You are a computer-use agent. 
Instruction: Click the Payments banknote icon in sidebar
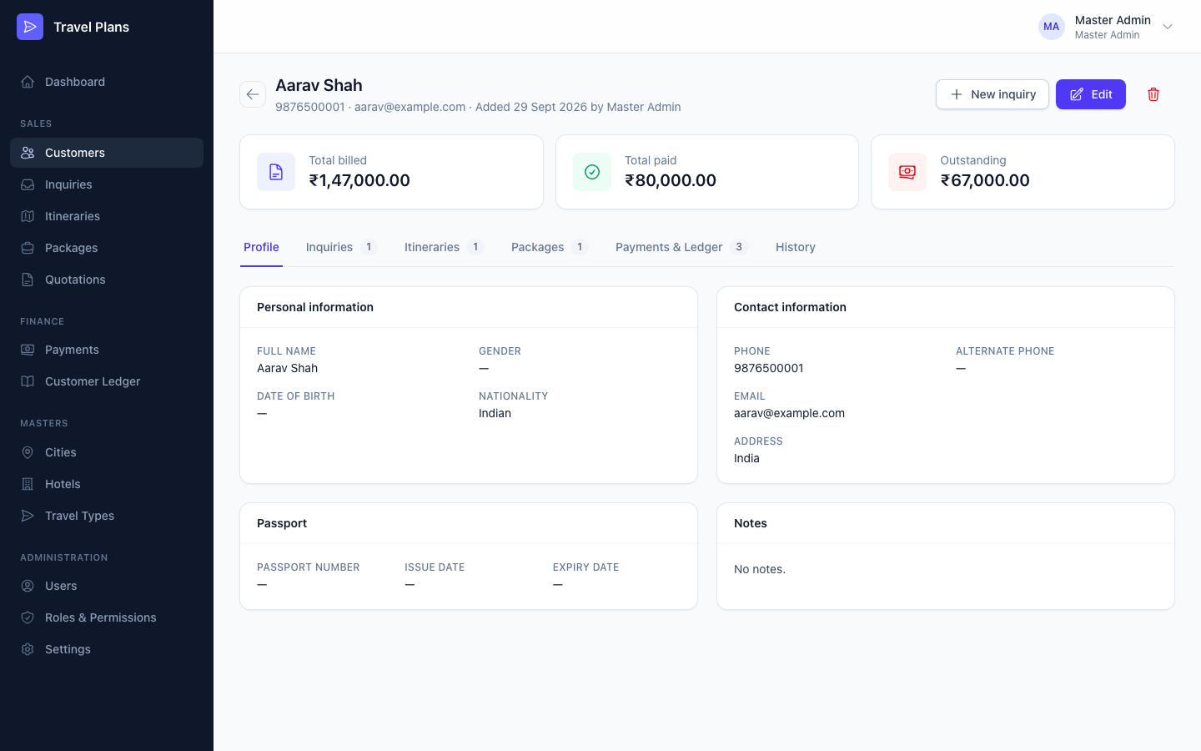click(28, 350)
